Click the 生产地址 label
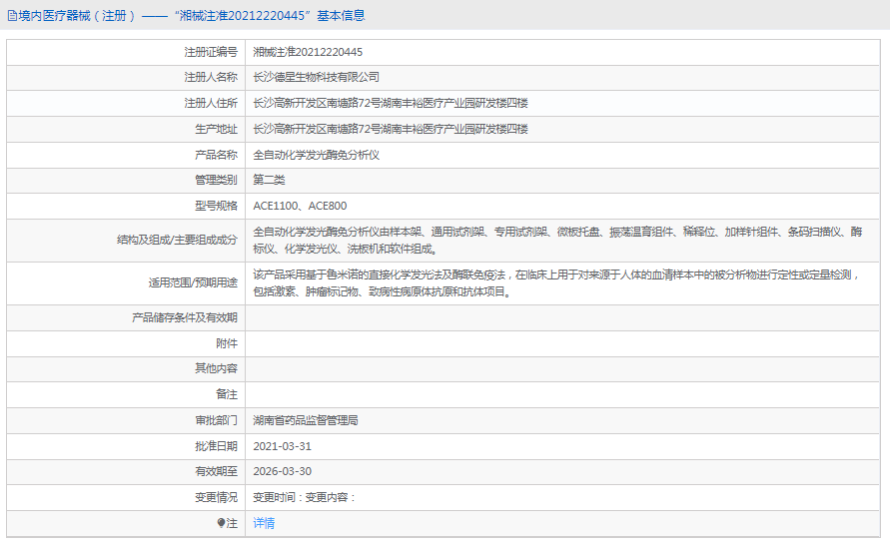890x547 pixels. 216,130
